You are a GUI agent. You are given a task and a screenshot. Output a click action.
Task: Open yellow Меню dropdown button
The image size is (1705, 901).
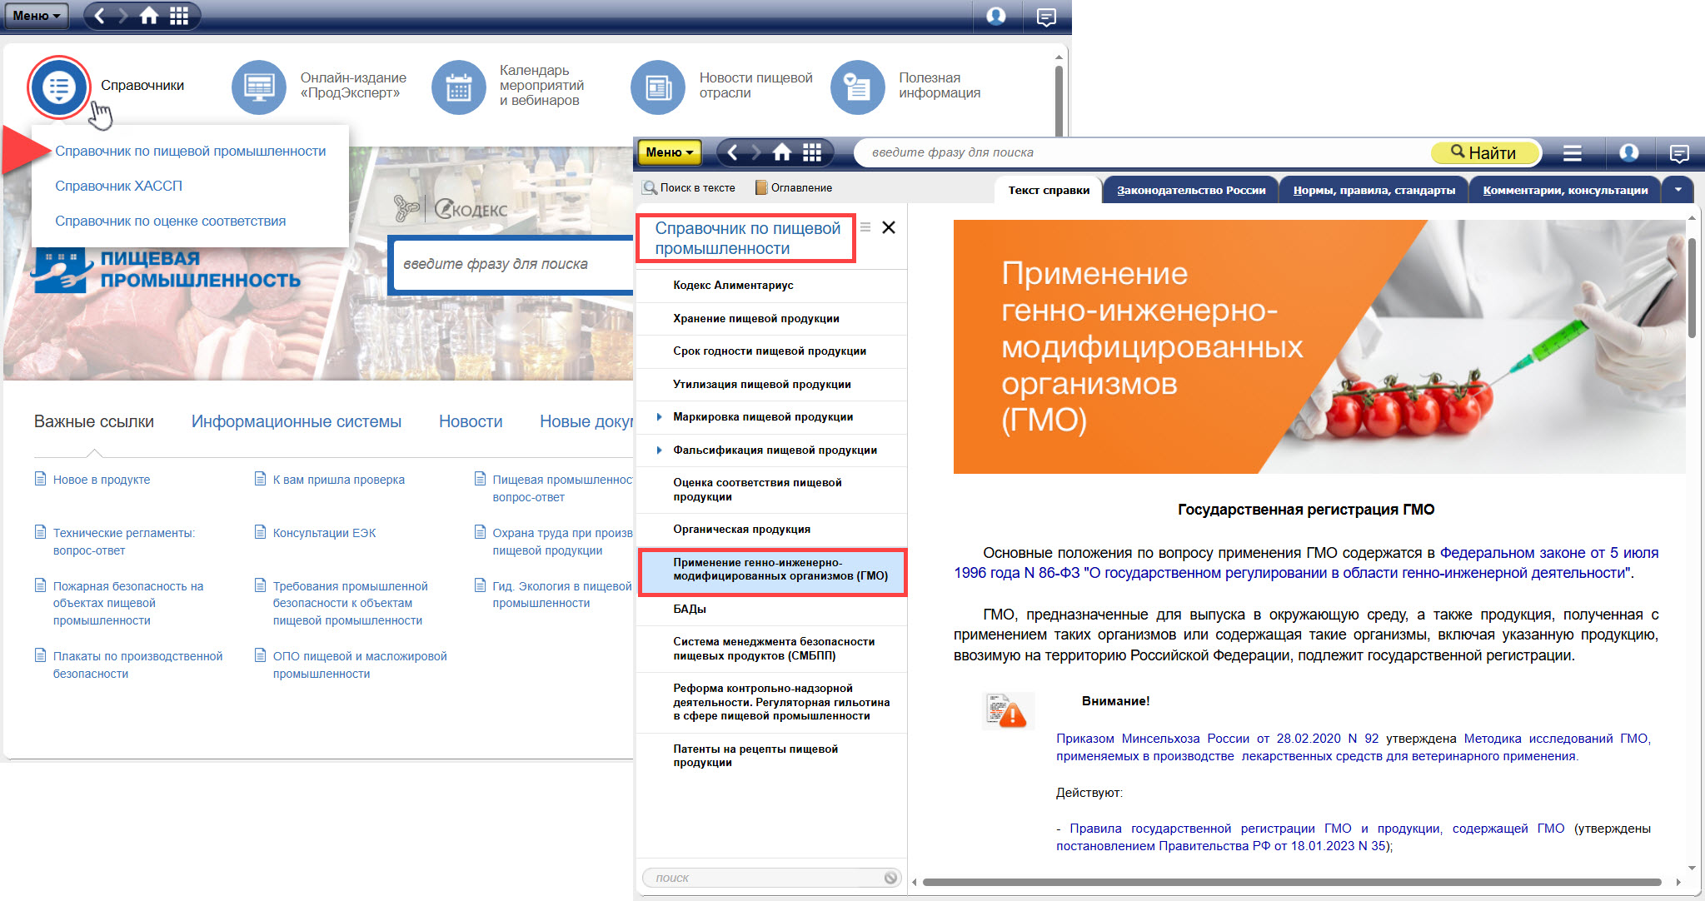click(669, 152)
